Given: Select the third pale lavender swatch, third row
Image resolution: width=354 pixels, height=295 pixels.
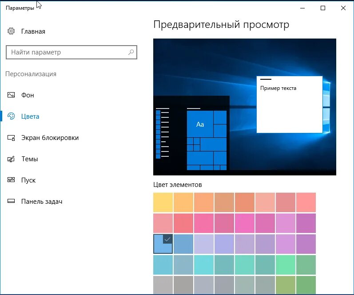Looking at the screenshot, I should point(204,244).
